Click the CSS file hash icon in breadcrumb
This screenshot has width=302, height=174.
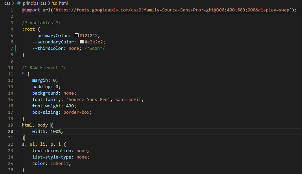point(19,3)
